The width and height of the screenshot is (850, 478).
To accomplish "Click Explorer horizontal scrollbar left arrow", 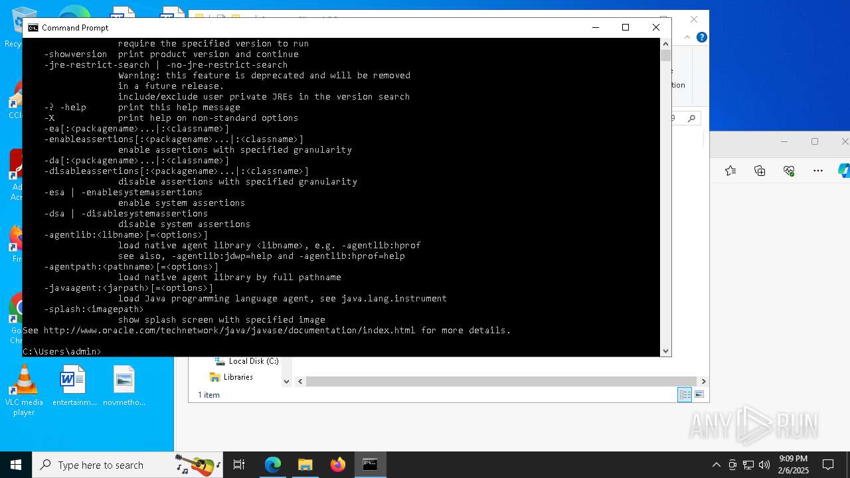I will tap(300, 381).
